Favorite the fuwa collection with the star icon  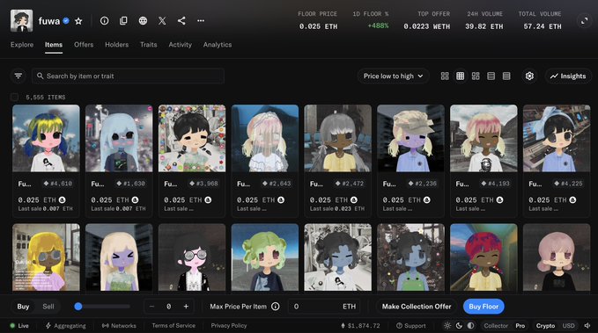pos(78,21)
